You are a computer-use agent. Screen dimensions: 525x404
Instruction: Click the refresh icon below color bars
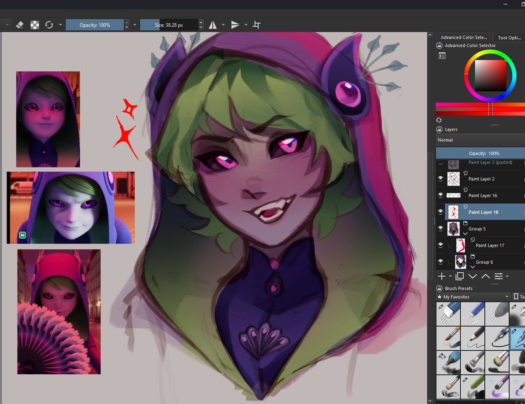pyautogui.click(x=439, y=120)
